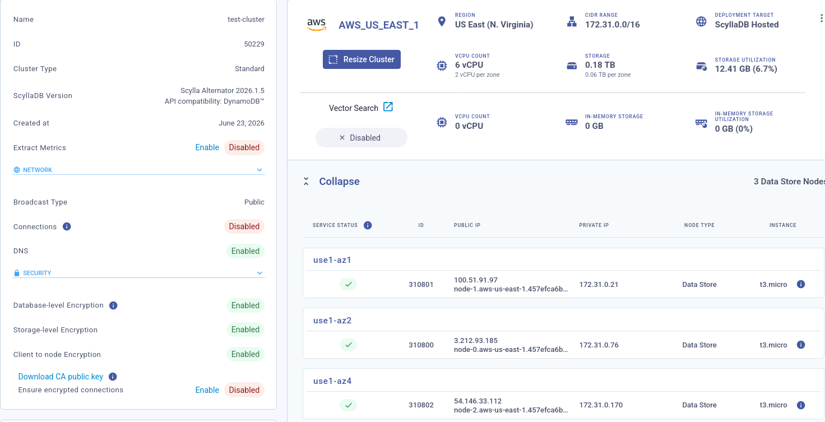Click the Storage Utilization icon beside 12.41 GB

click(x=701, y=66)
